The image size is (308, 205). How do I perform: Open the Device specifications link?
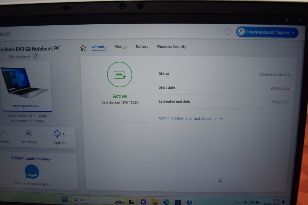pos(27,106)
